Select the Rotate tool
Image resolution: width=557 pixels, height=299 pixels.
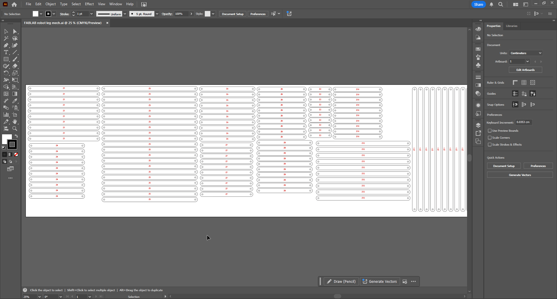6,73
